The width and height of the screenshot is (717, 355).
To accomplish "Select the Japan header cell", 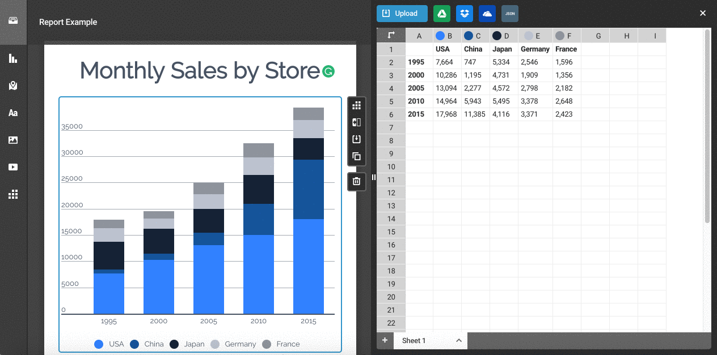I will click(504, 49).
